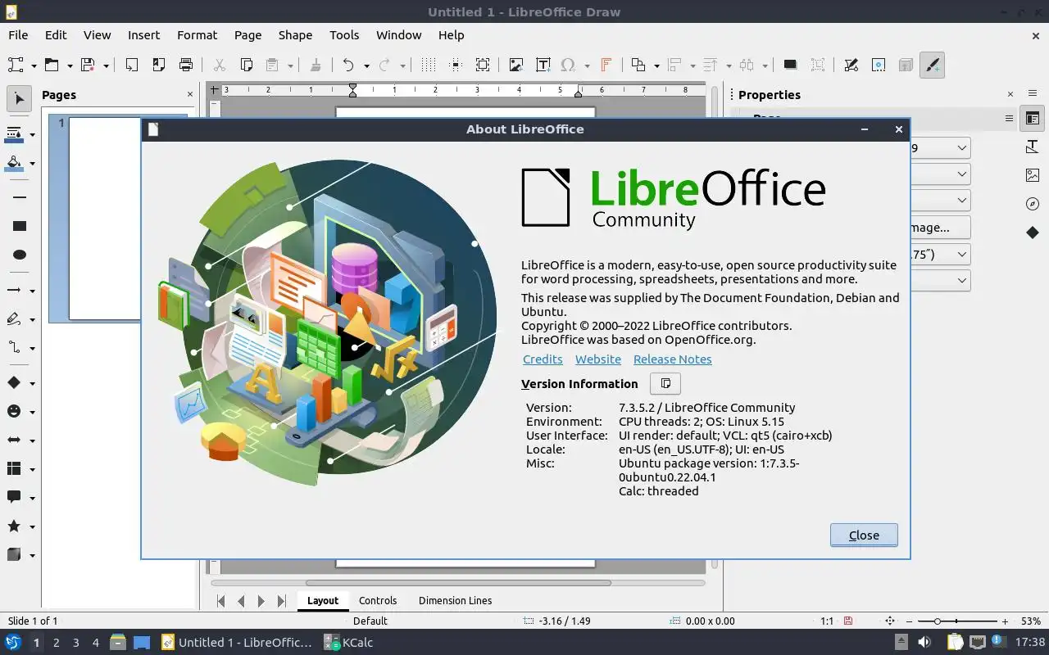Open the Line Color dropdown arrow
The width and height of the screenshot is (1049, 655).
32,134
